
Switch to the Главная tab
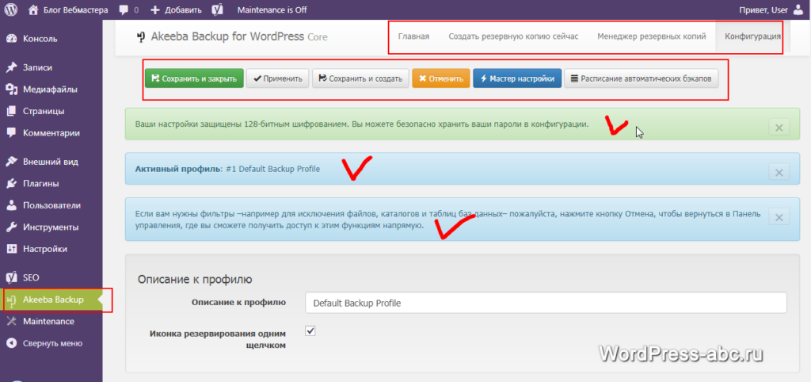(x=413, y=36)
